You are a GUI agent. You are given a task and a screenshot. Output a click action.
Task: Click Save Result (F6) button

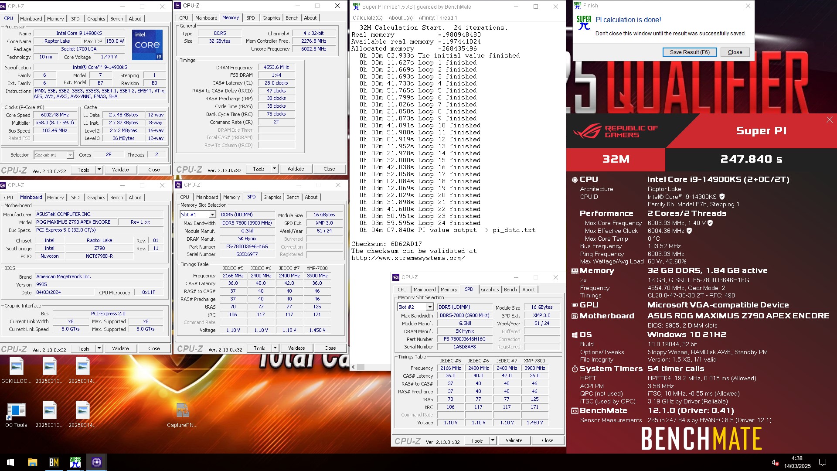pos(690,52)
